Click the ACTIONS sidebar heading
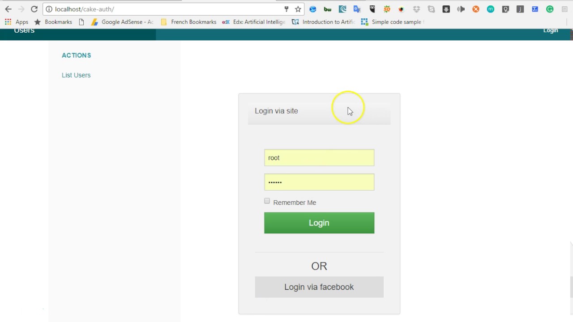Image resolution: width=573 pixels, height=322 pixels. [77, 55]
